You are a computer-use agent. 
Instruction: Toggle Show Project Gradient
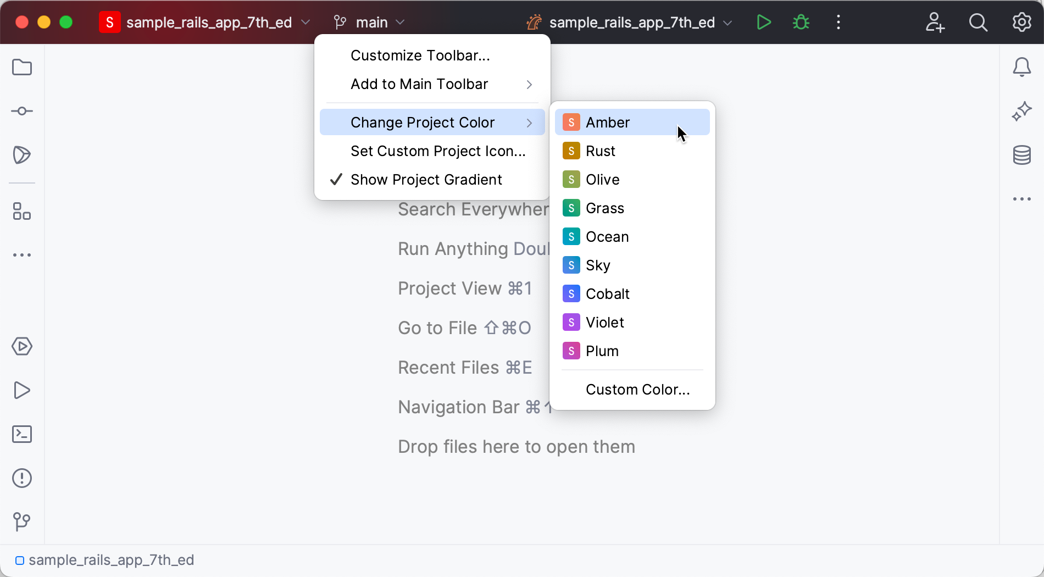[x=426, y=179]
